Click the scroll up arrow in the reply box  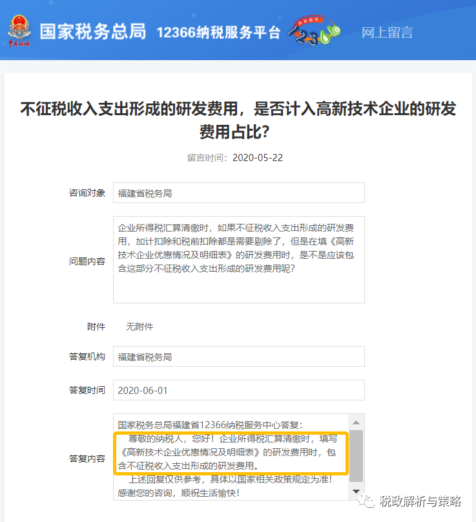pyautogui.click(x=356, y=422)
